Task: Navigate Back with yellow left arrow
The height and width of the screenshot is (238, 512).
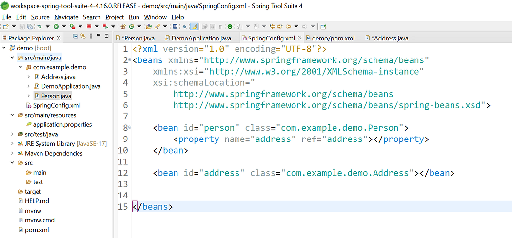Action: coord(288,26)
